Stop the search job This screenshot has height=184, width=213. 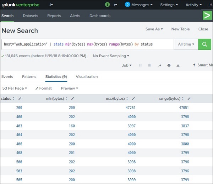[149, 65]
